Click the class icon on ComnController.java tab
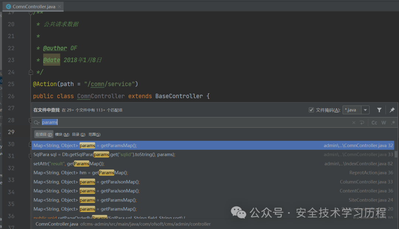This screenshot has width=399, height=229. [x=8, y=7]
